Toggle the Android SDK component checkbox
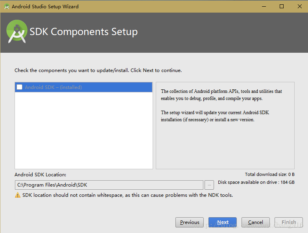Image resolution: width=308 pixels, height=233 pixels. tap(19, 87)
